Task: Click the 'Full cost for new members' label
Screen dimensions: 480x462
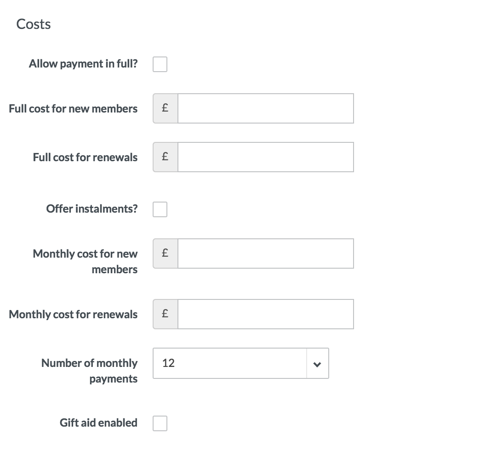Action: 73,109
